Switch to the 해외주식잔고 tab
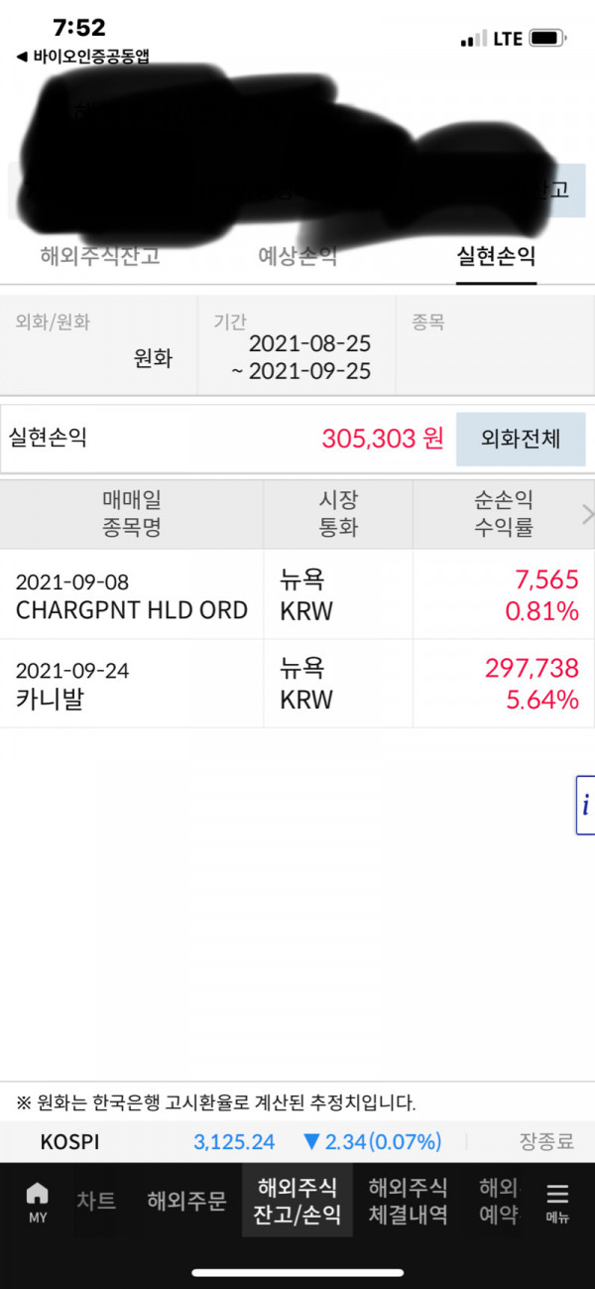This screenshot has height=1289, width=595. 99,256
